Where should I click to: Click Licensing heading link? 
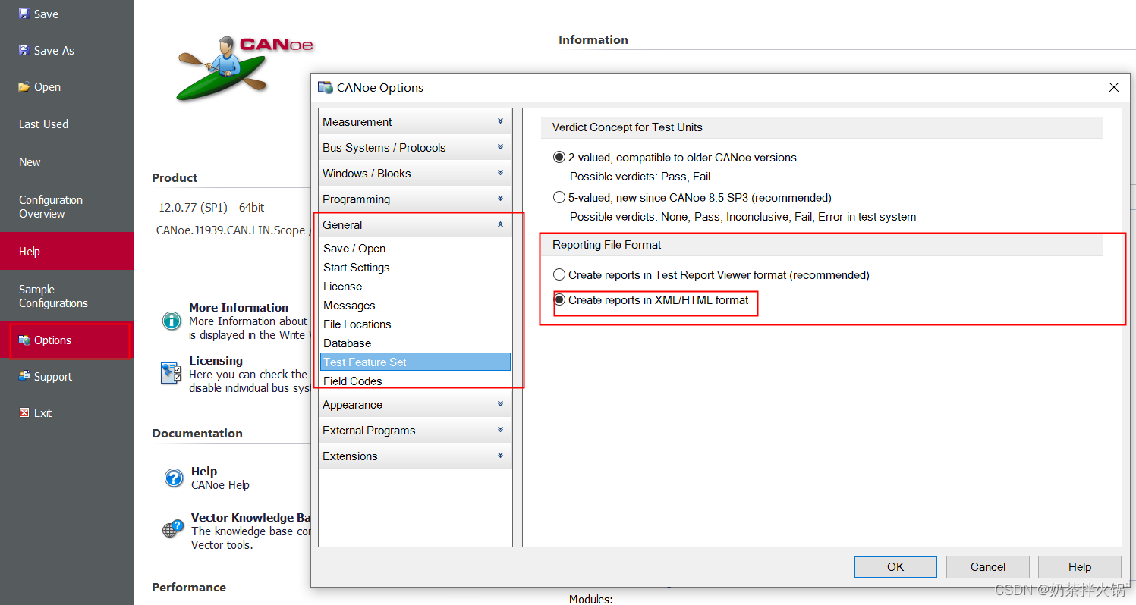coord(216,361)
